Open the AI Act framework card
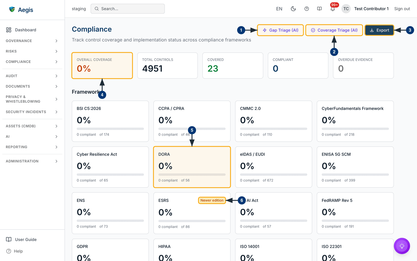The height and width of the screenshot is (261, 417). click(x=274, y=213)
